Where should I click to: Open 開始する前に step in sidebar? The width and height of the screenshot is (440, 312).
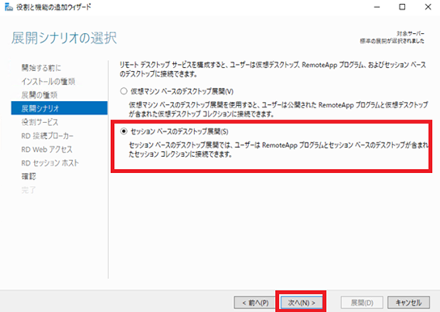41,68
